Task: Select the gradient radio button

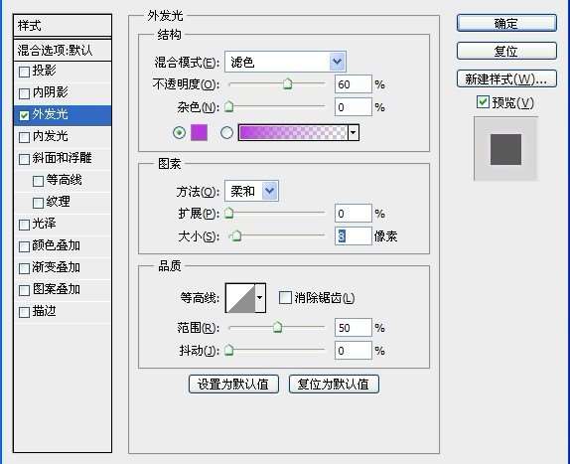Action: [226, 133]
